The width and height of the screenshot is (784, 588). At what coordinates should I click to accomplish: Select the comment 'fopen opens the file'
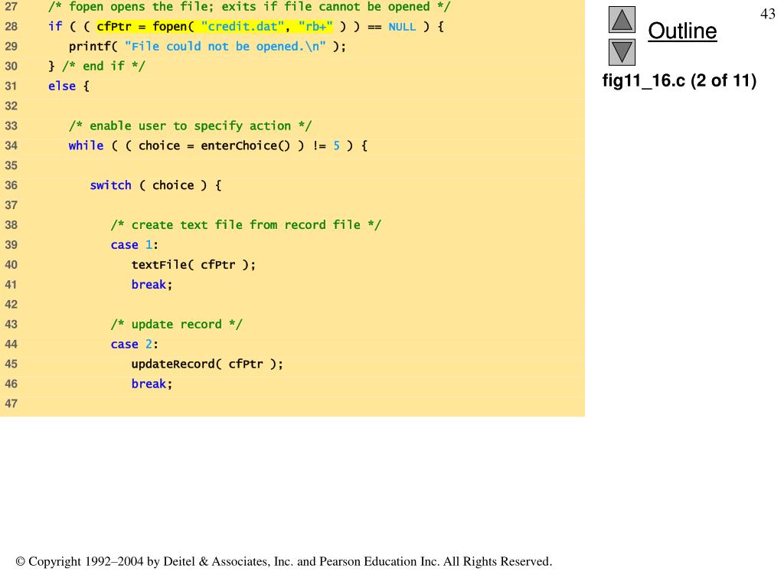(x=250, y=7)
